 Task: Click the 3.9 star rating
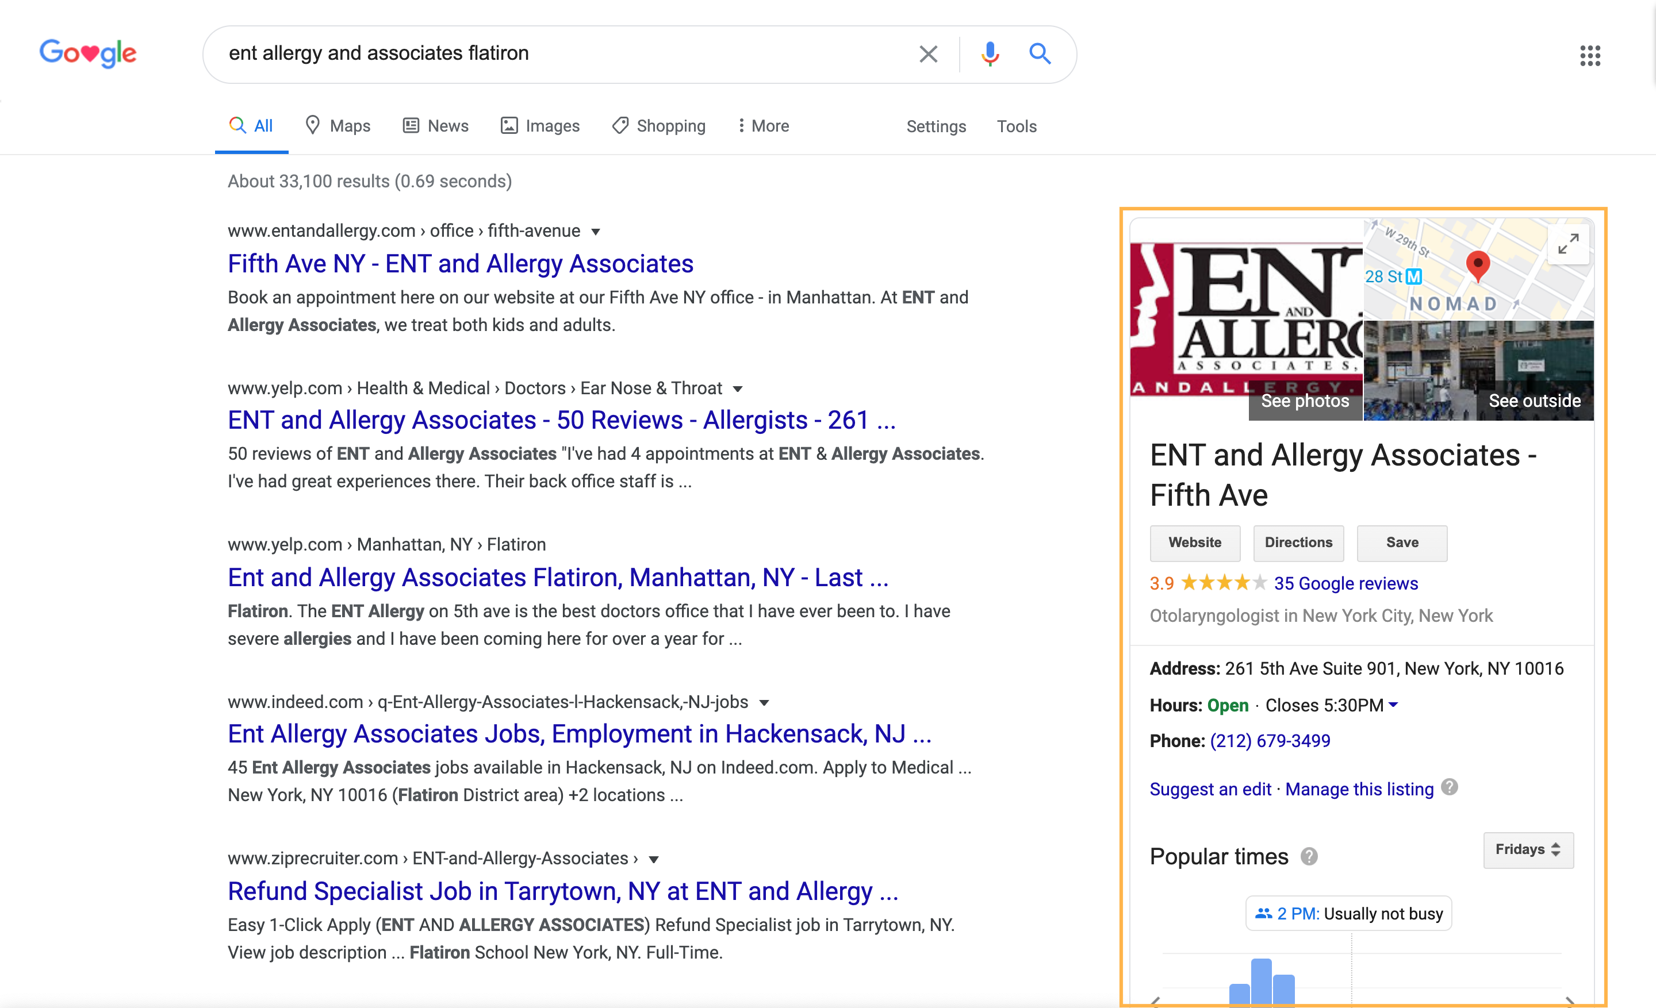1207,583
